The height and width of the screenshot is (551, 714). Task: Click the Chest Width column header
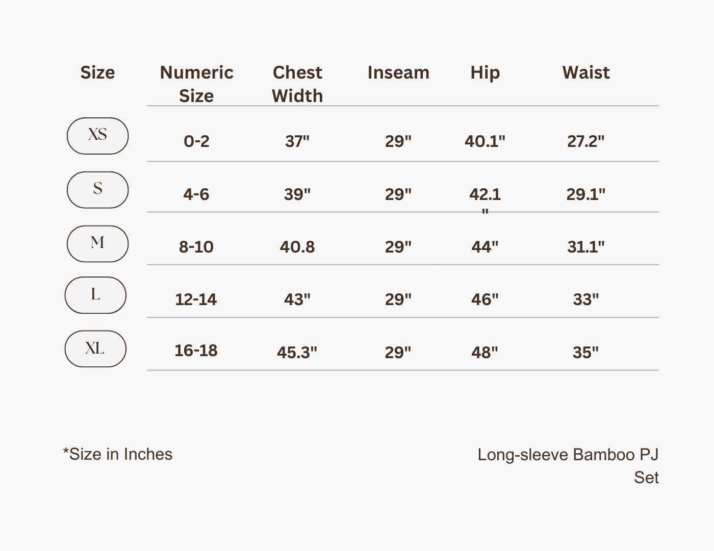tap(297, 84)
